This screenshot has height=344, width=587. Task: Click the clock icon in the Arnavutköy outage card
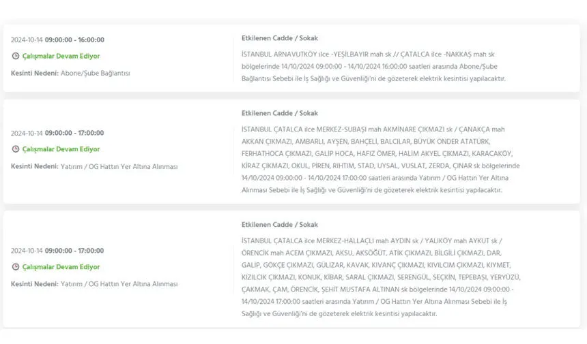[15, 57]
